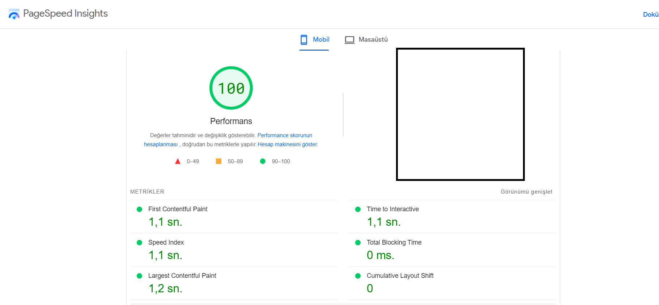Click the 'Speed Index' metric label
This screenshot has height=305, width=659.
pyautogui.click(x=166, y=242)
